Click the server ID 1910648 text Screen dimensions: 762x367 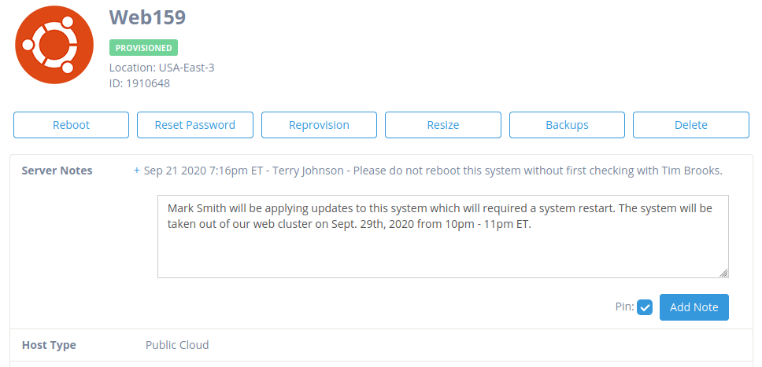[x=139, y=83]
